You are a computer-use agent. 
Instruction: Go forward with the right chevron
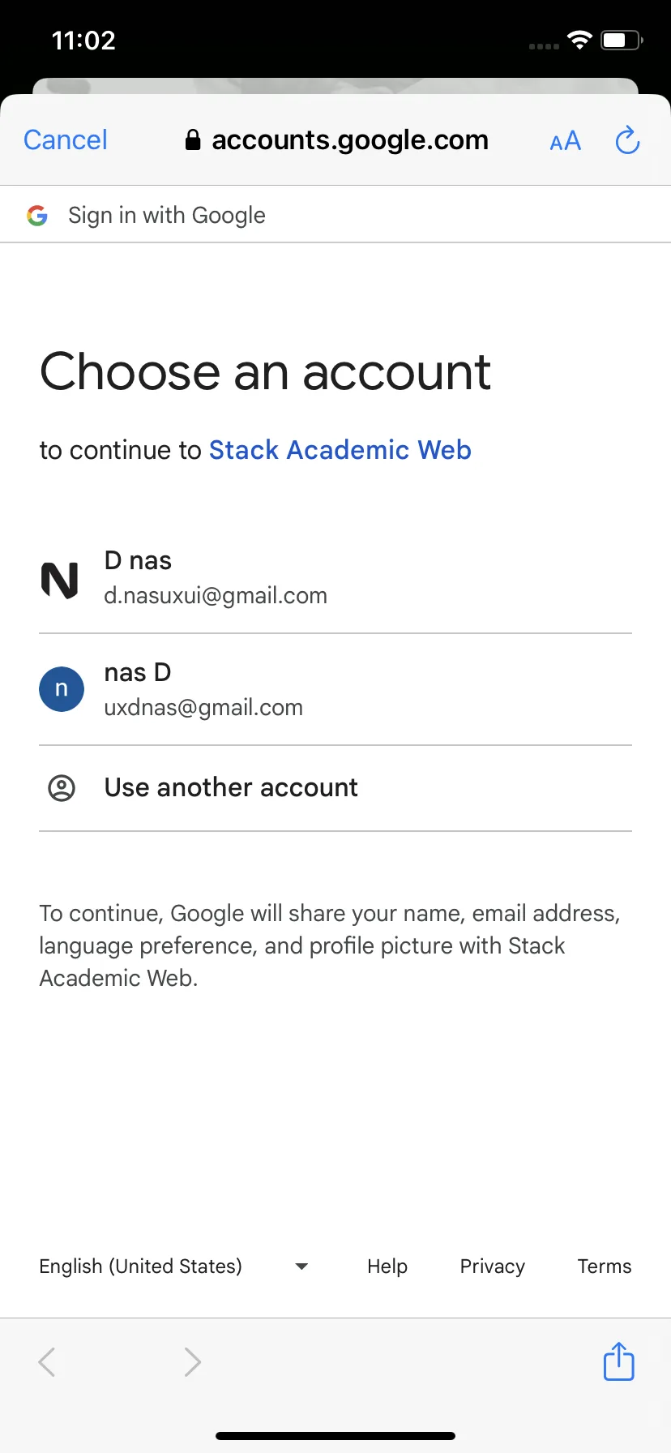pos(192,1362)
